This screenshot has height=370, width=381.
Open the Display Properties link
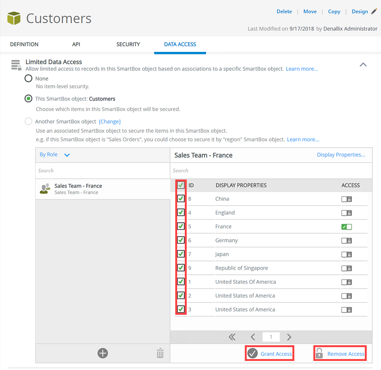pos(341,155)
